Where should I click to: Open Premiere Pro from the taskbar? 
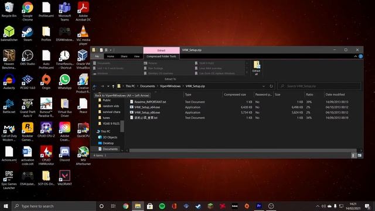tap(259, 206)
